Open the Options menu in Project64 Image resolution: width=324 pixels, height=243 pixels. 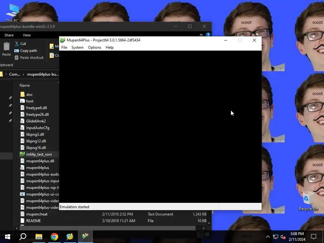[x=95, y=47]
